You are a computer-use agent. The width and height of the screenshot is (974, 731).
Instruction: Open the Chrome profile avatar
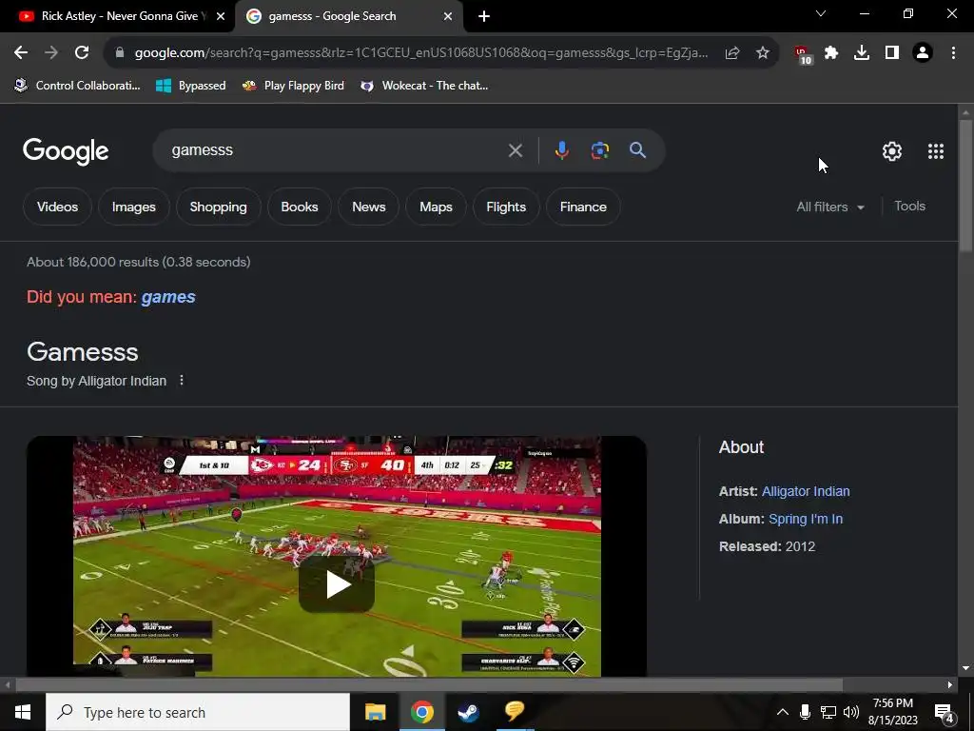923,53
